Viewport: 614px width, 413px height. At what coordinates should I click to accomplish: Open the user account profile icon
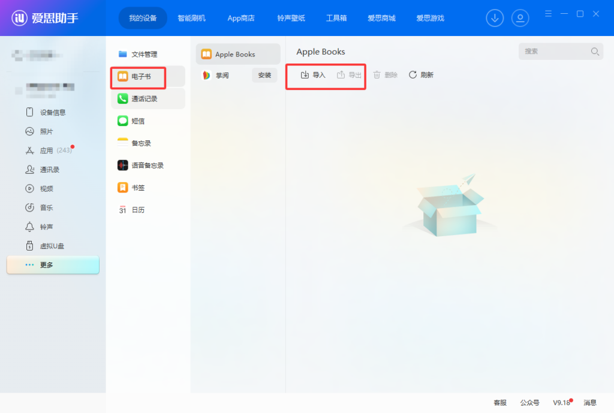pyautogui.click(x=520, y=18)
